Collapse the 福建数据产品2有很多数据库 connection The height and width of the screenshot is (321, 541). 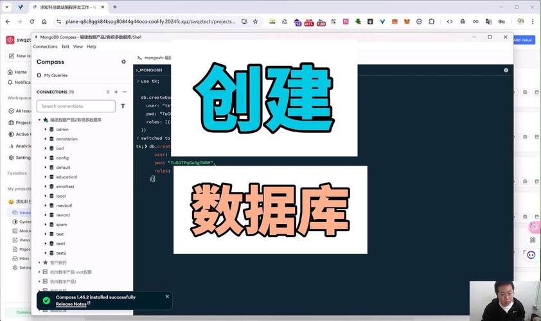(x=39, y=120)
